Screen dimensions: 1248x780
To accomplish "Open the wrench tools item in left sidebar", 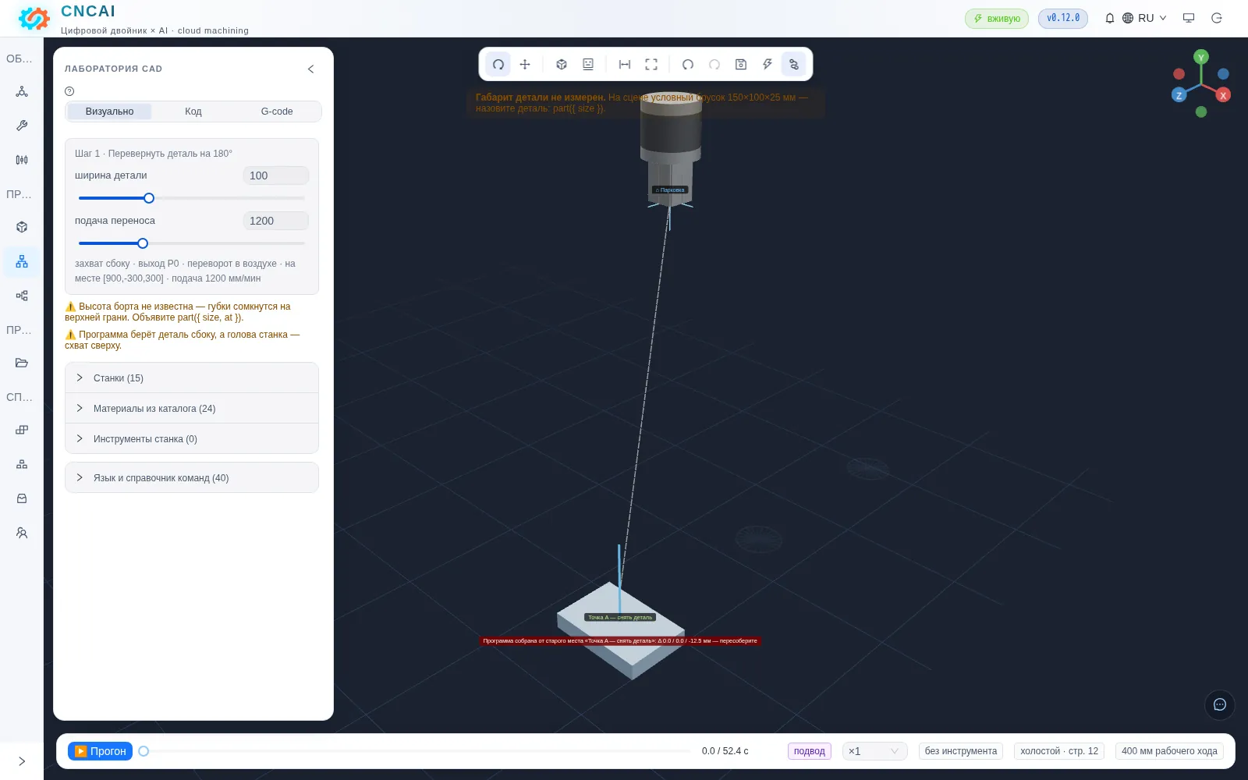I will (22, 126).
